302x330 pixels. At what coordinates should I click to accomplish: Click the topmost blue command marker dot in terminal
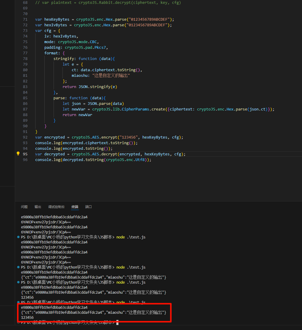[x=18, y=237]
